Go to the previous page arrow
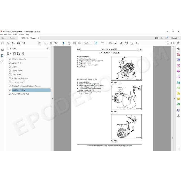181x181 pixels. click(40, 43)
